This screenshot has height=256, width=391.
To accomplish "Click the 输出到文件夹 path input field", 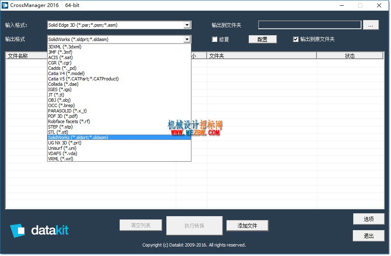I will pyautogui.click(x=309, y=25).
